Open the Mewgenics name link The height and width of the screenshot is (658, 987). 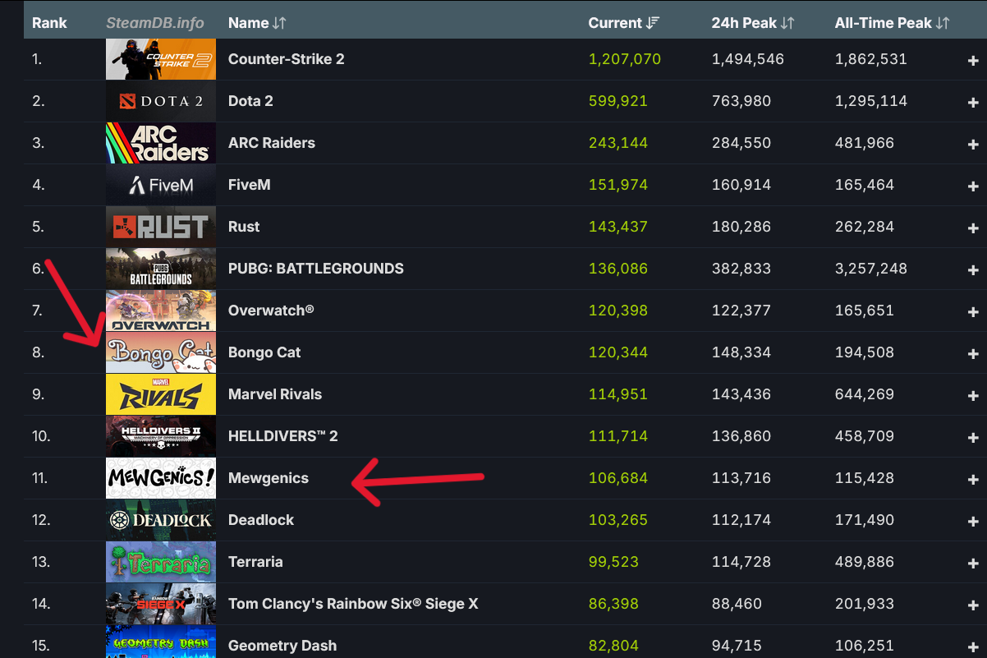pyautogui.click(x=269, y=478)
